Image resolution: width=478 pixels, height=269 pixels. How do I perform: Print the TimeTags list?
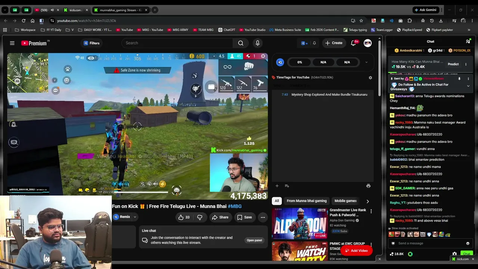click(368, 186)
